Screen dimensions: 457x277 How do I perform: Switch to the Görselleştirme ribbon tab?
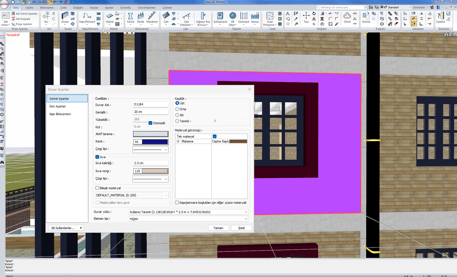[x=147, y=8]
